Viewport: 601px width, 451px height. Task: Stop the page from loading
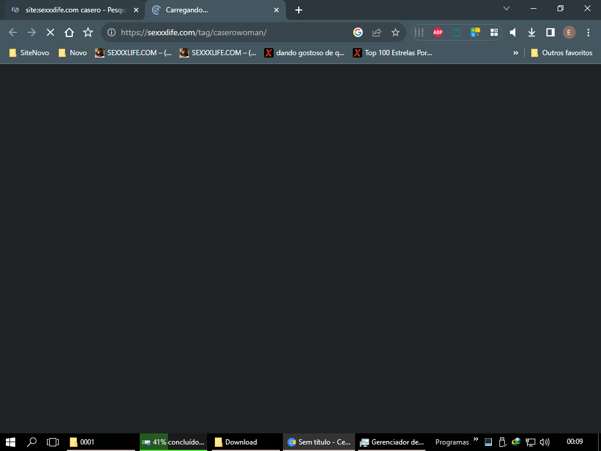click(x=50, y=33)
